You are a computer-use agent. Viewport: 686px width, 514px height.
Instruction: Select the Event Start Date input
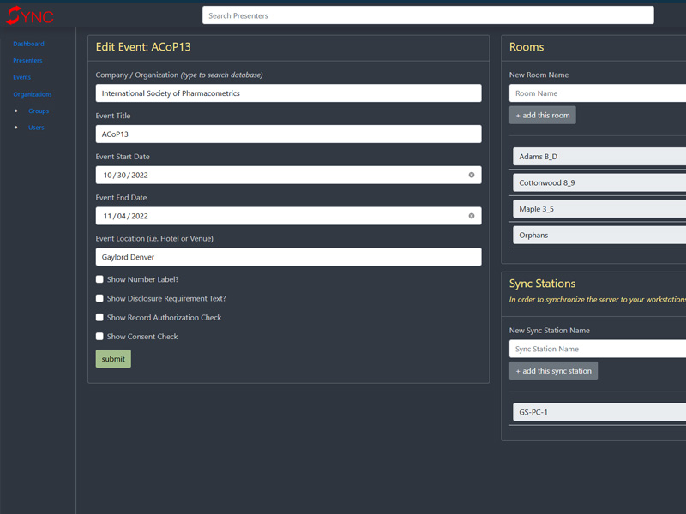(289, 175)
